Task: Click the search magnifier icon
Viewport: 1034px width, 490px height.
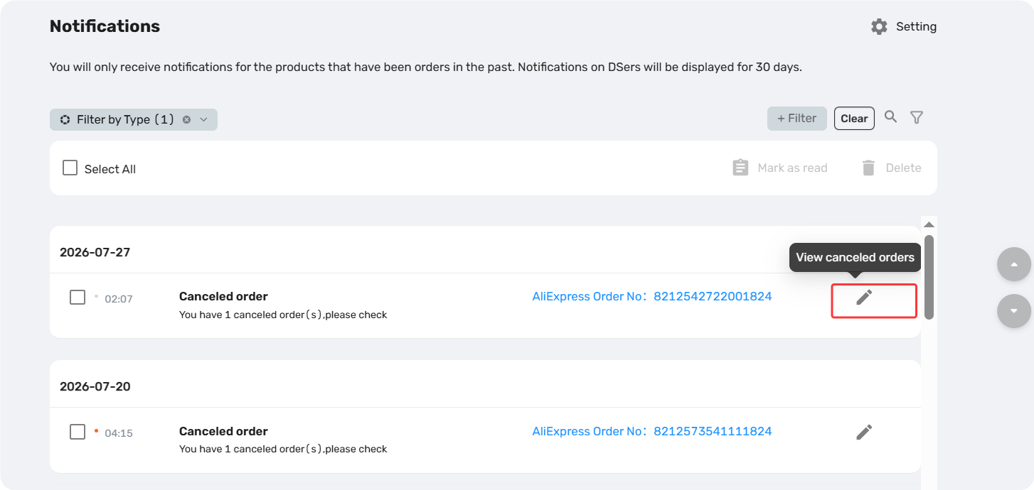Action: click(x=890, y=117)
